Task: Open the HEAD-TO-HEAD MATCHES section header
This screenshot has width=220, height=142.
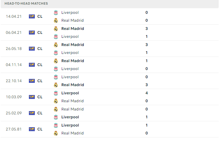Action: coord(26,4)
